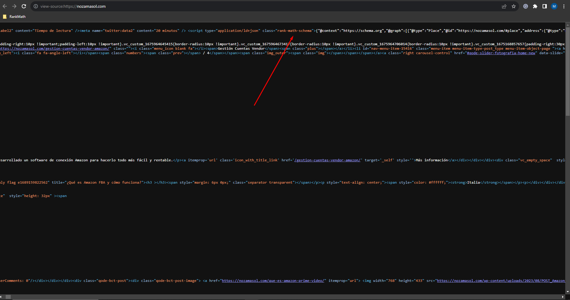Open the relative /gestion-cuentas-vendor-amazon/ href link
The height and width of the screenshot is (300, 570).
tap(327, 160)
